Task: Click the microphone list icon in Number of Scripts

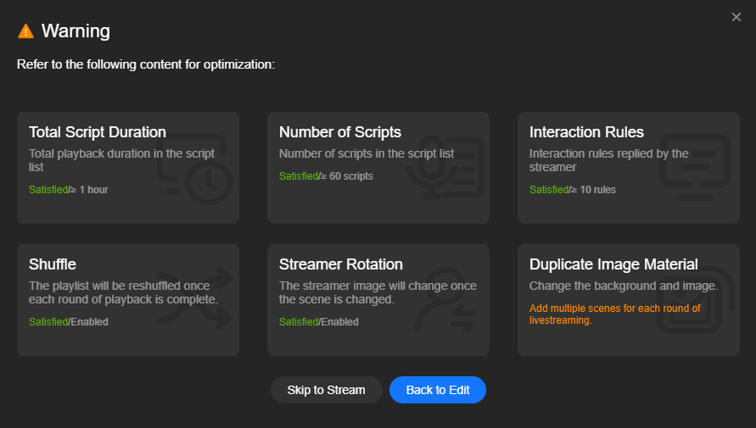Action: pyautogui.click(x=445, y=168)
